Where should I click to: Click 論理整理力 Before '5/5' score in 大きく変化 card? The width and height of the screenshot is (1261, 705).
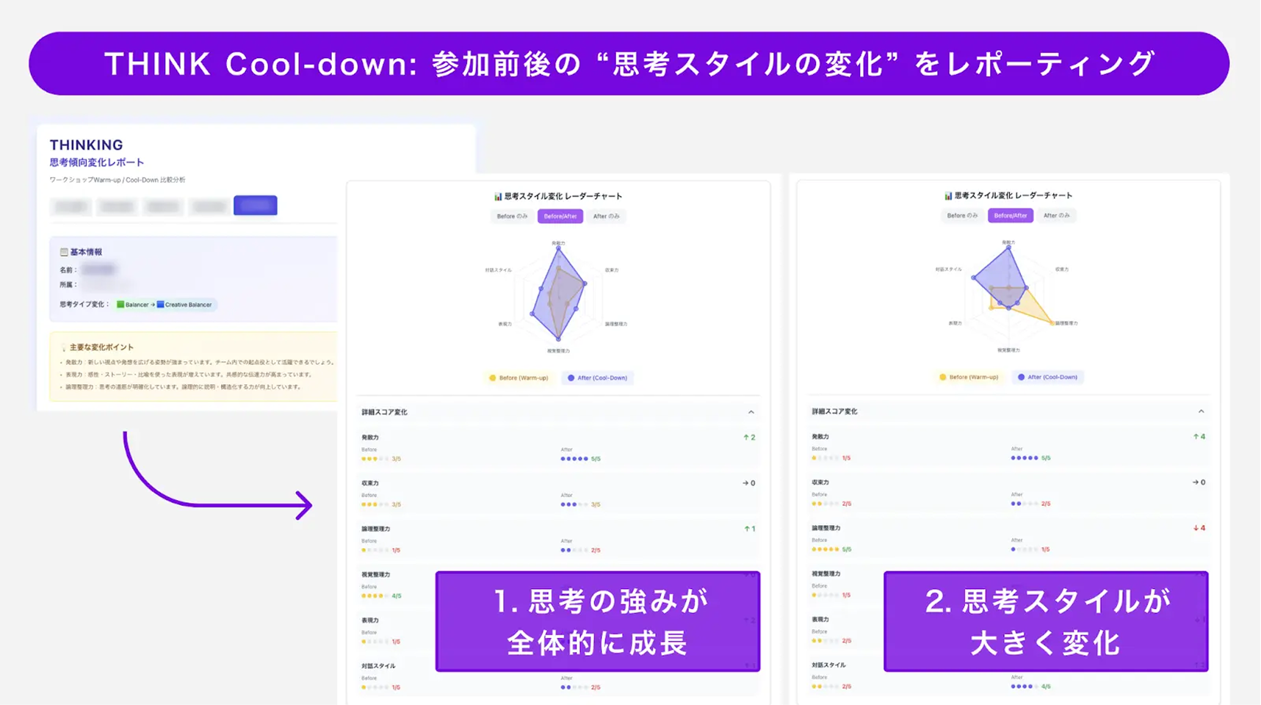pyautogui.click(x=847, y=549)
